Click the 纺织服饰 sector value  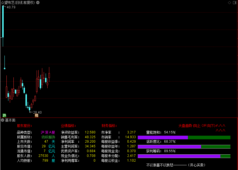(48, 137)
